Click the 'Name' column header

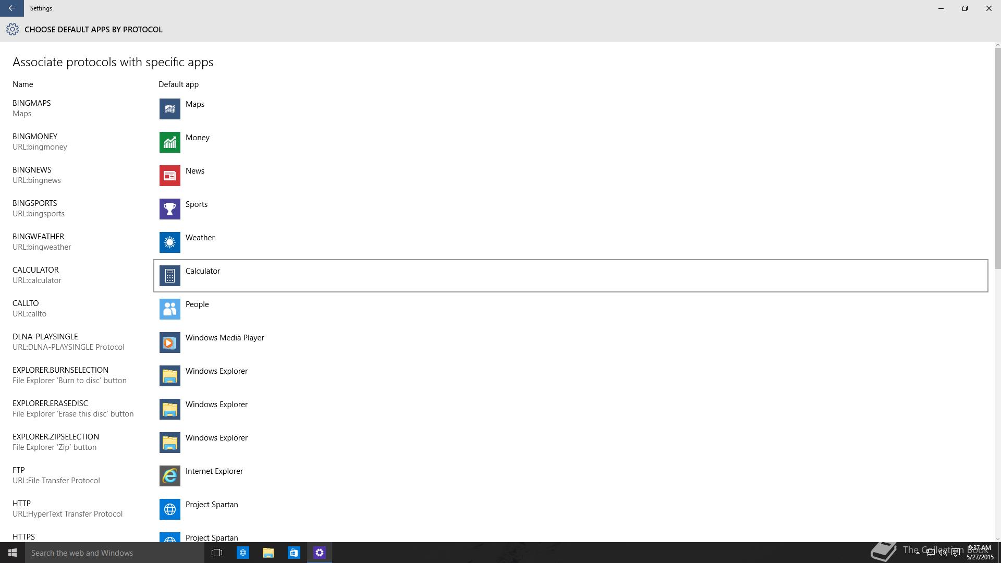(22, 84)
